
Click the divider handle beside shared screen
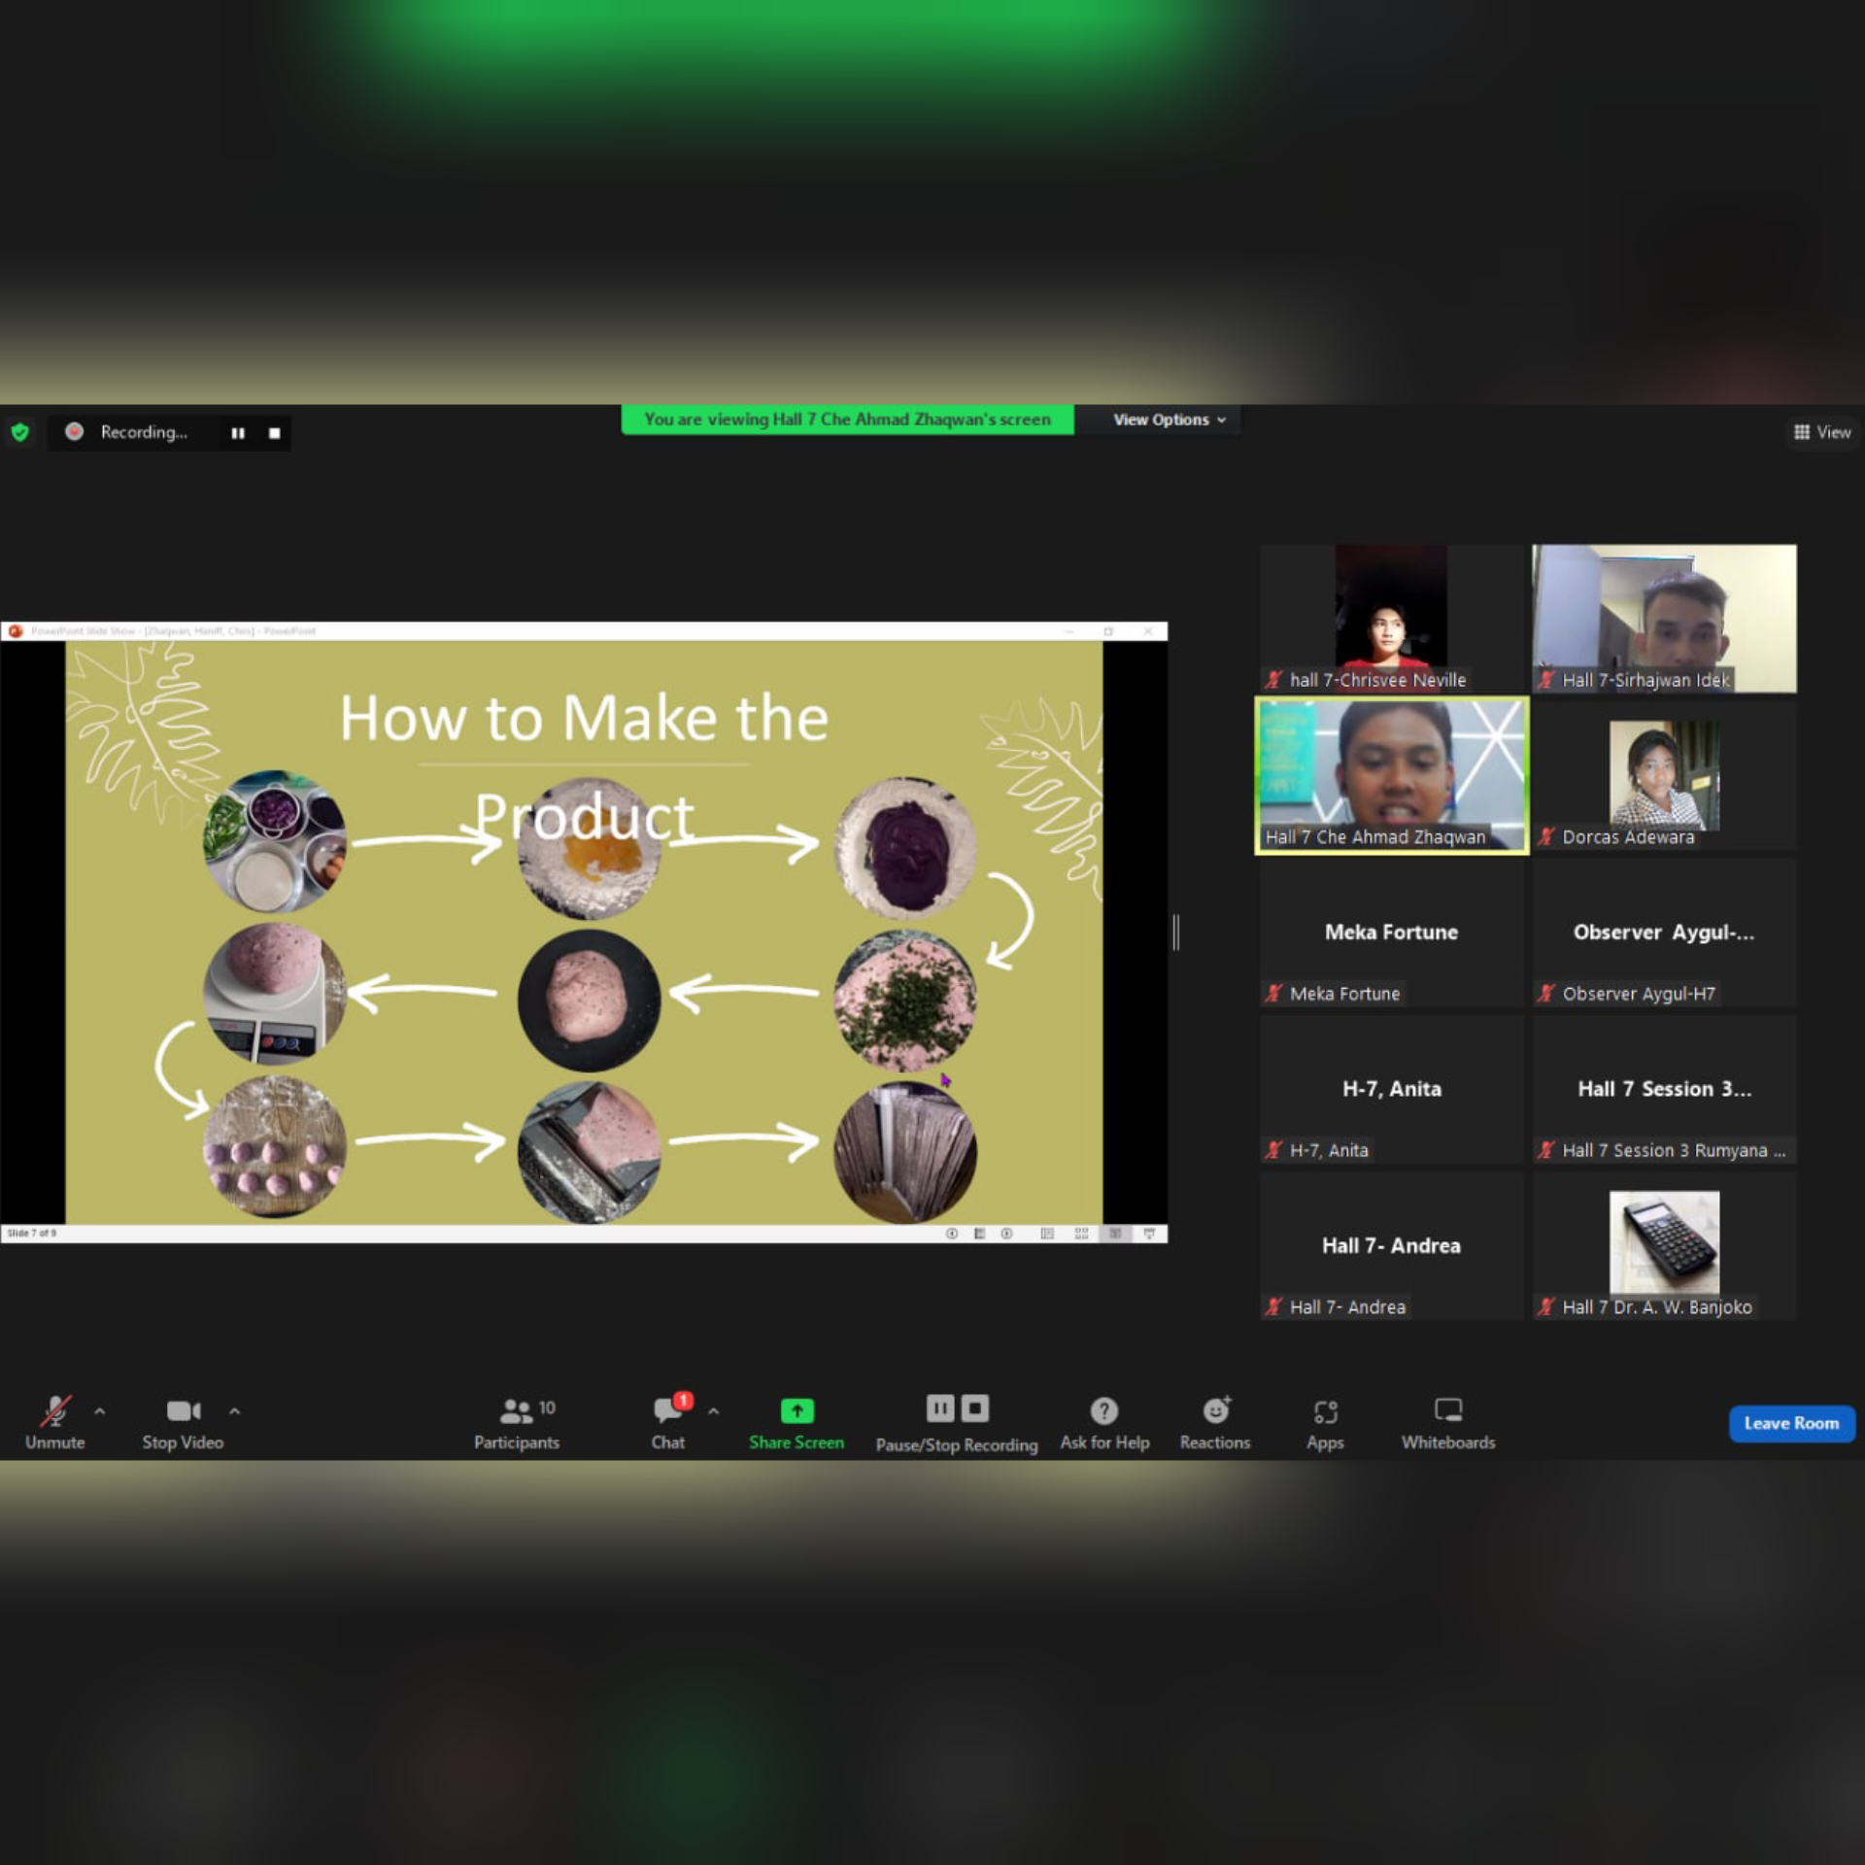[1175, 932]
